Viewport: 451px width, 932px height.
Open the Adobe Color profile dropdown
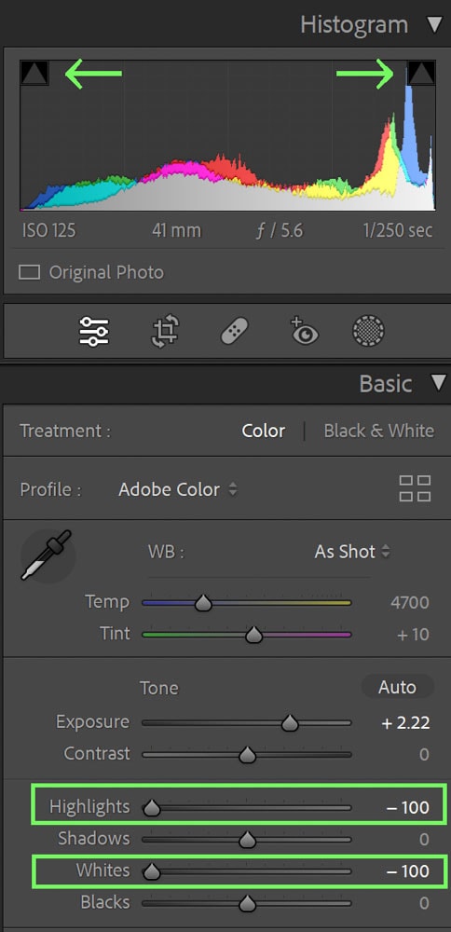click(178, 490)
